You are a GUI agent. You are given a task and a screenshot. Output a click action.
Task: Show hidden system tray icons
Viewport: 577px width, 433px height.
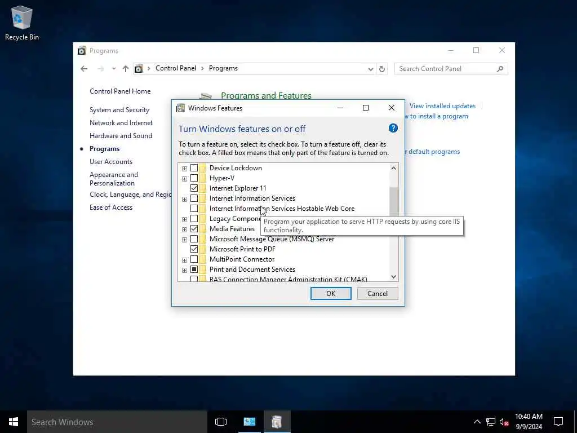tap(477, 422)
